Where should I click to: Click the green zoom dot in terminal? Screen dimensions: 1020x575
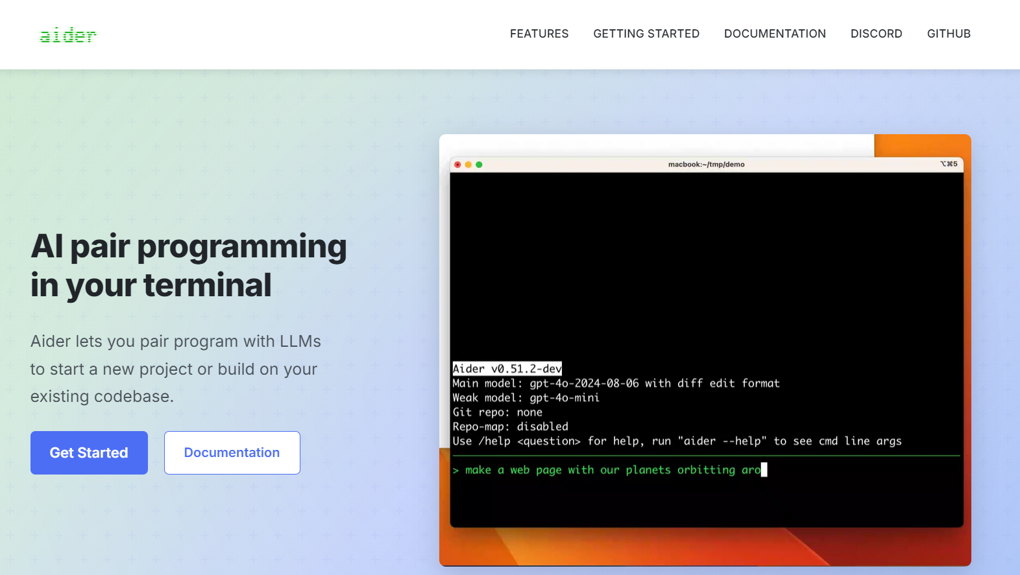tap(479, 165)
